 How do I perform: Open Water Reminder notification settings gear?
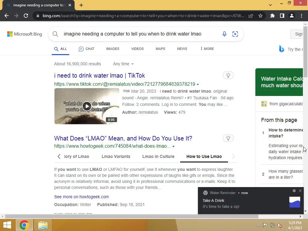[294, 190]
